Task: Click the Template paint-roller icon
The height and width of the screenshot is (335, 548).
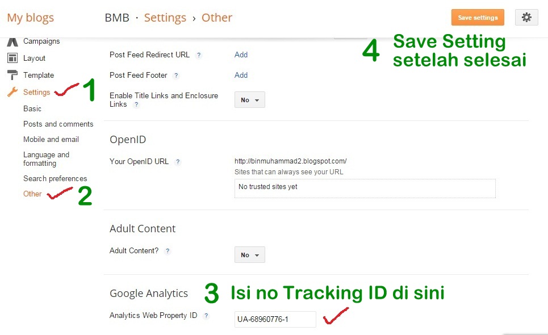Action: pyautogui.click(x=12, y=75)
